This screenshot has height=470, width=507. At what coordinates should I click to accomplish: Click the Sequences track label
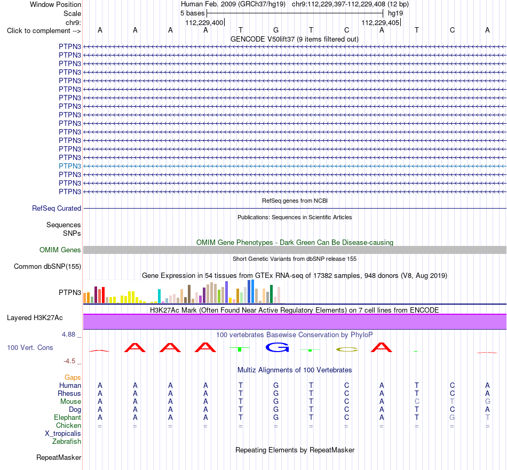click(64, 225)
